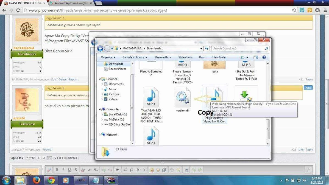Viewport: 329px width, 185px height.
Task: Expand the Videos library node
Action: click(102, 99)
